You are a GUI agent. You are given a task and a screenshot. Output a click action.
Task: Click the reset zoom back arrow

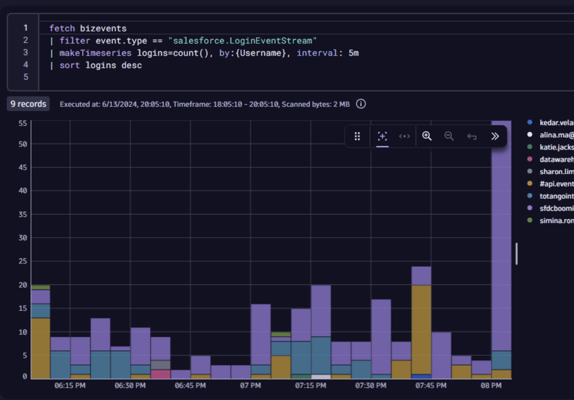472,137
